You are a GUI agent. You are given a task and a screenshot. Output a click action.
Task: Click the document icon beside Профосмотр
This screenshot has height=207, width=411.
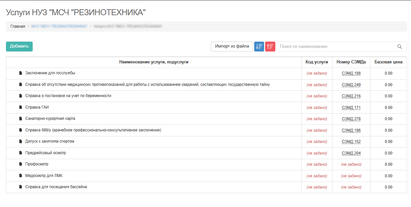tap(21, 164)
